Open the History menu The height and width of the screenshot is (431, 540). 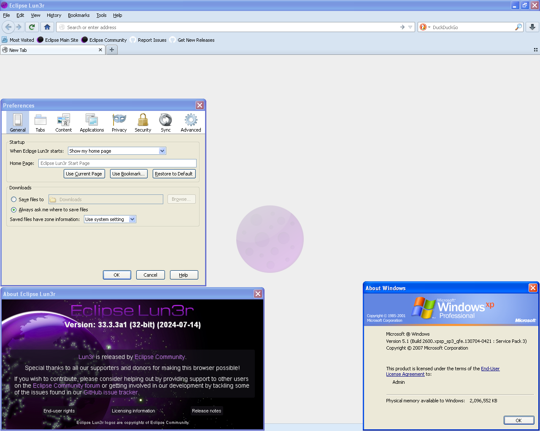pyautogui.click(x=54, y=15)
